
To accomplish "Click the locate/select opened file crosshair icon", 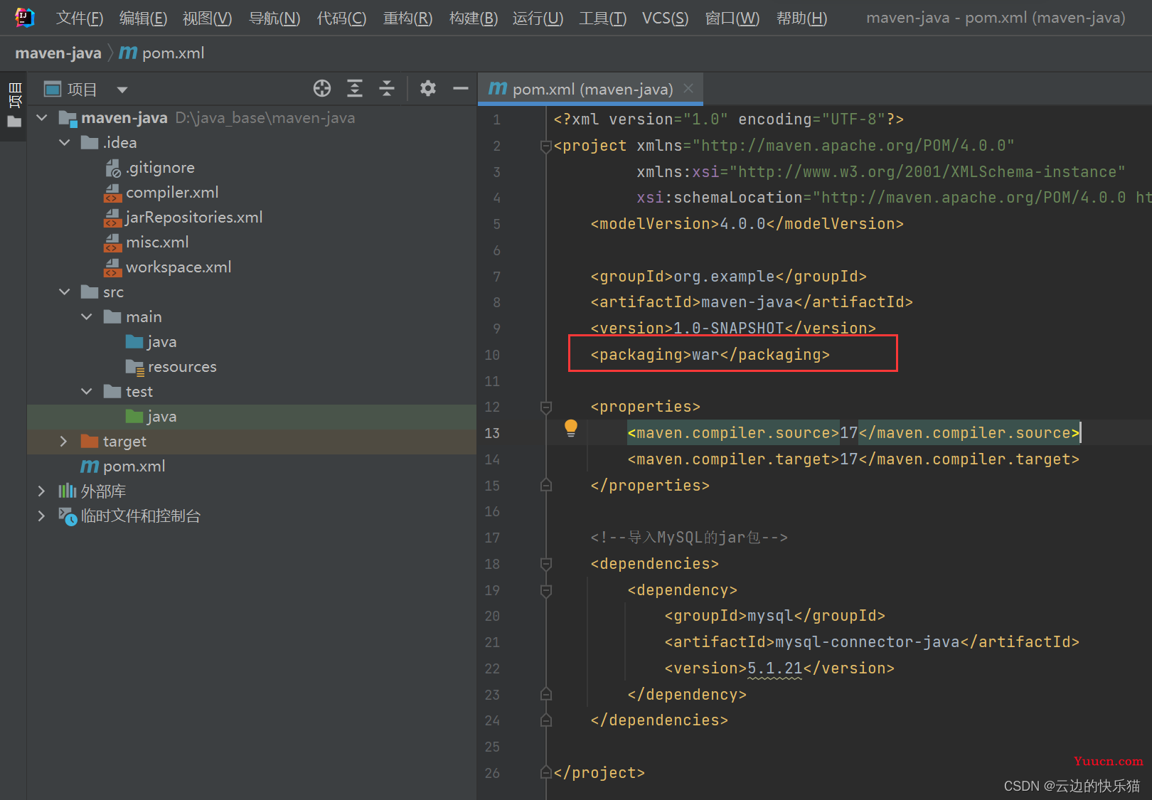I will [322, 88].
